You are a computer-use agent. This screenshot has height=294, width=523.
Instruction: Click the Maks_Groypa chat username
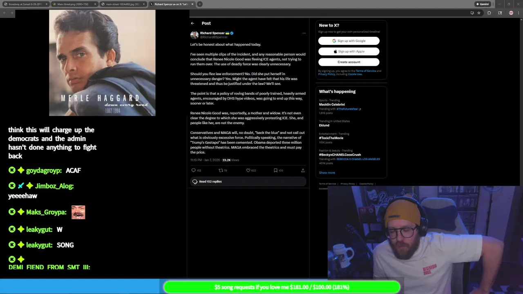pos(46,212)
